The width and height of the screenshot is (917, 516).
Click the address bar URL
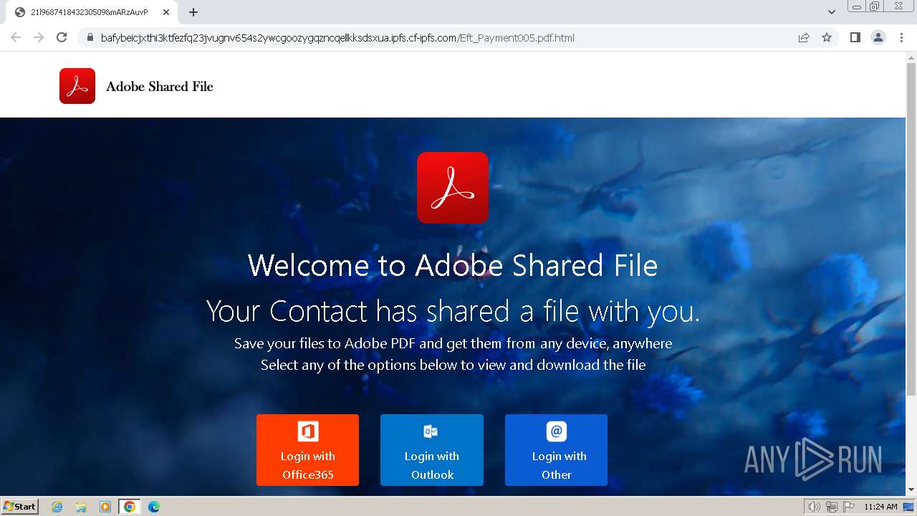pos(337,38)
